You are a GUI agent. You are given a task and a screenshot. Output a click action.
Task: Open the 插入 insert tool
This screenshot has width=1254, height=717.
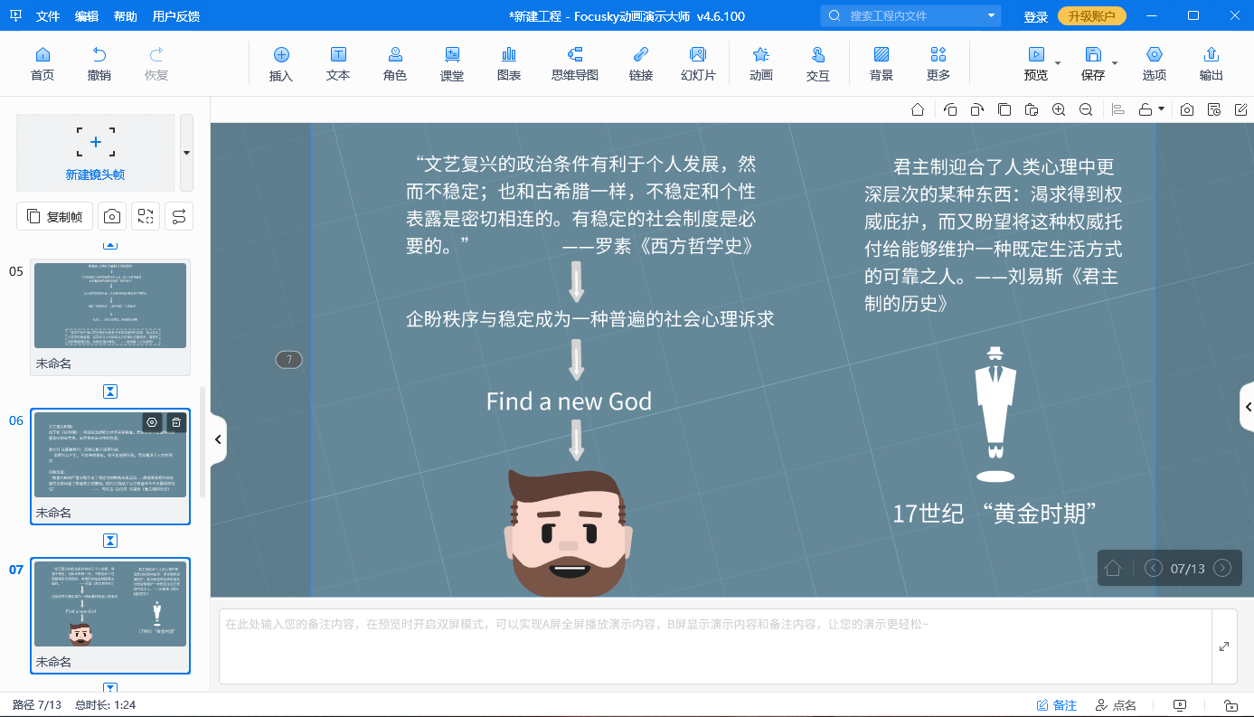click(x=281, y=63)
